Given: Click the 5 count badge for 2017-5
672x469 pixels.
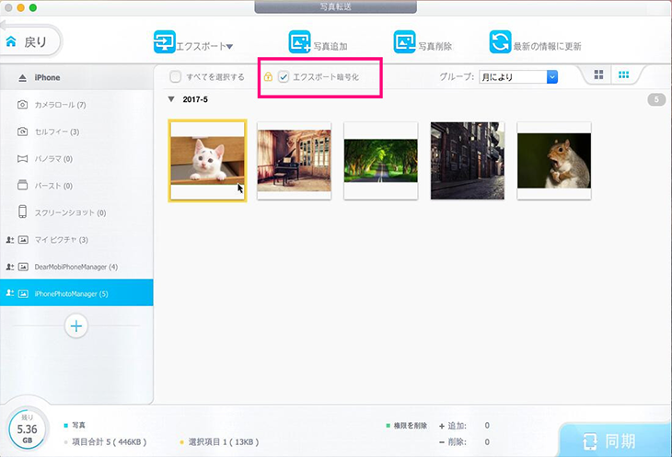Looking at the screenshot, I should click(656, 100).
